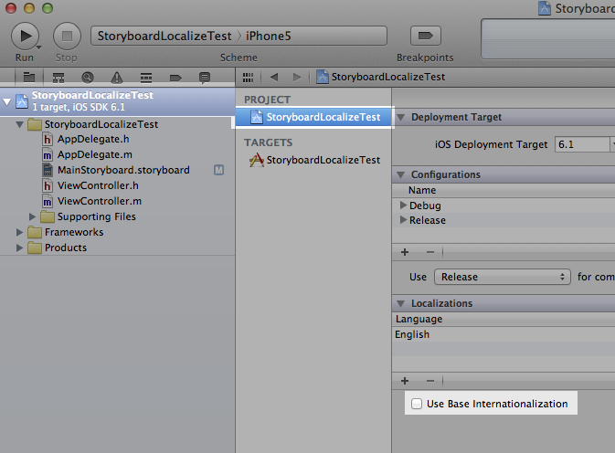This screenshot has width=615, height=453.
Task: Collapse the StoryboardLocalizeTest project root
Action: click(x=6, y=101)
